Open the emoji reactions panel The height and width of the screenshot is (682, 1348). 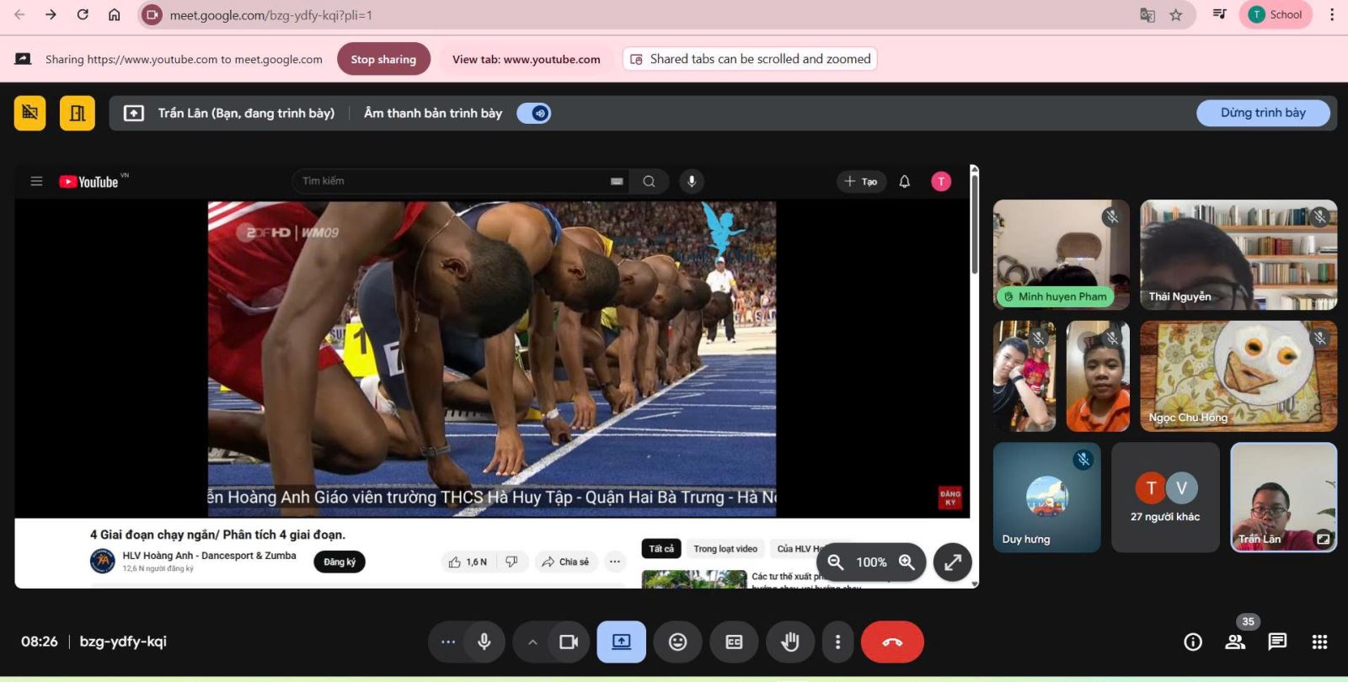(677, 642)
